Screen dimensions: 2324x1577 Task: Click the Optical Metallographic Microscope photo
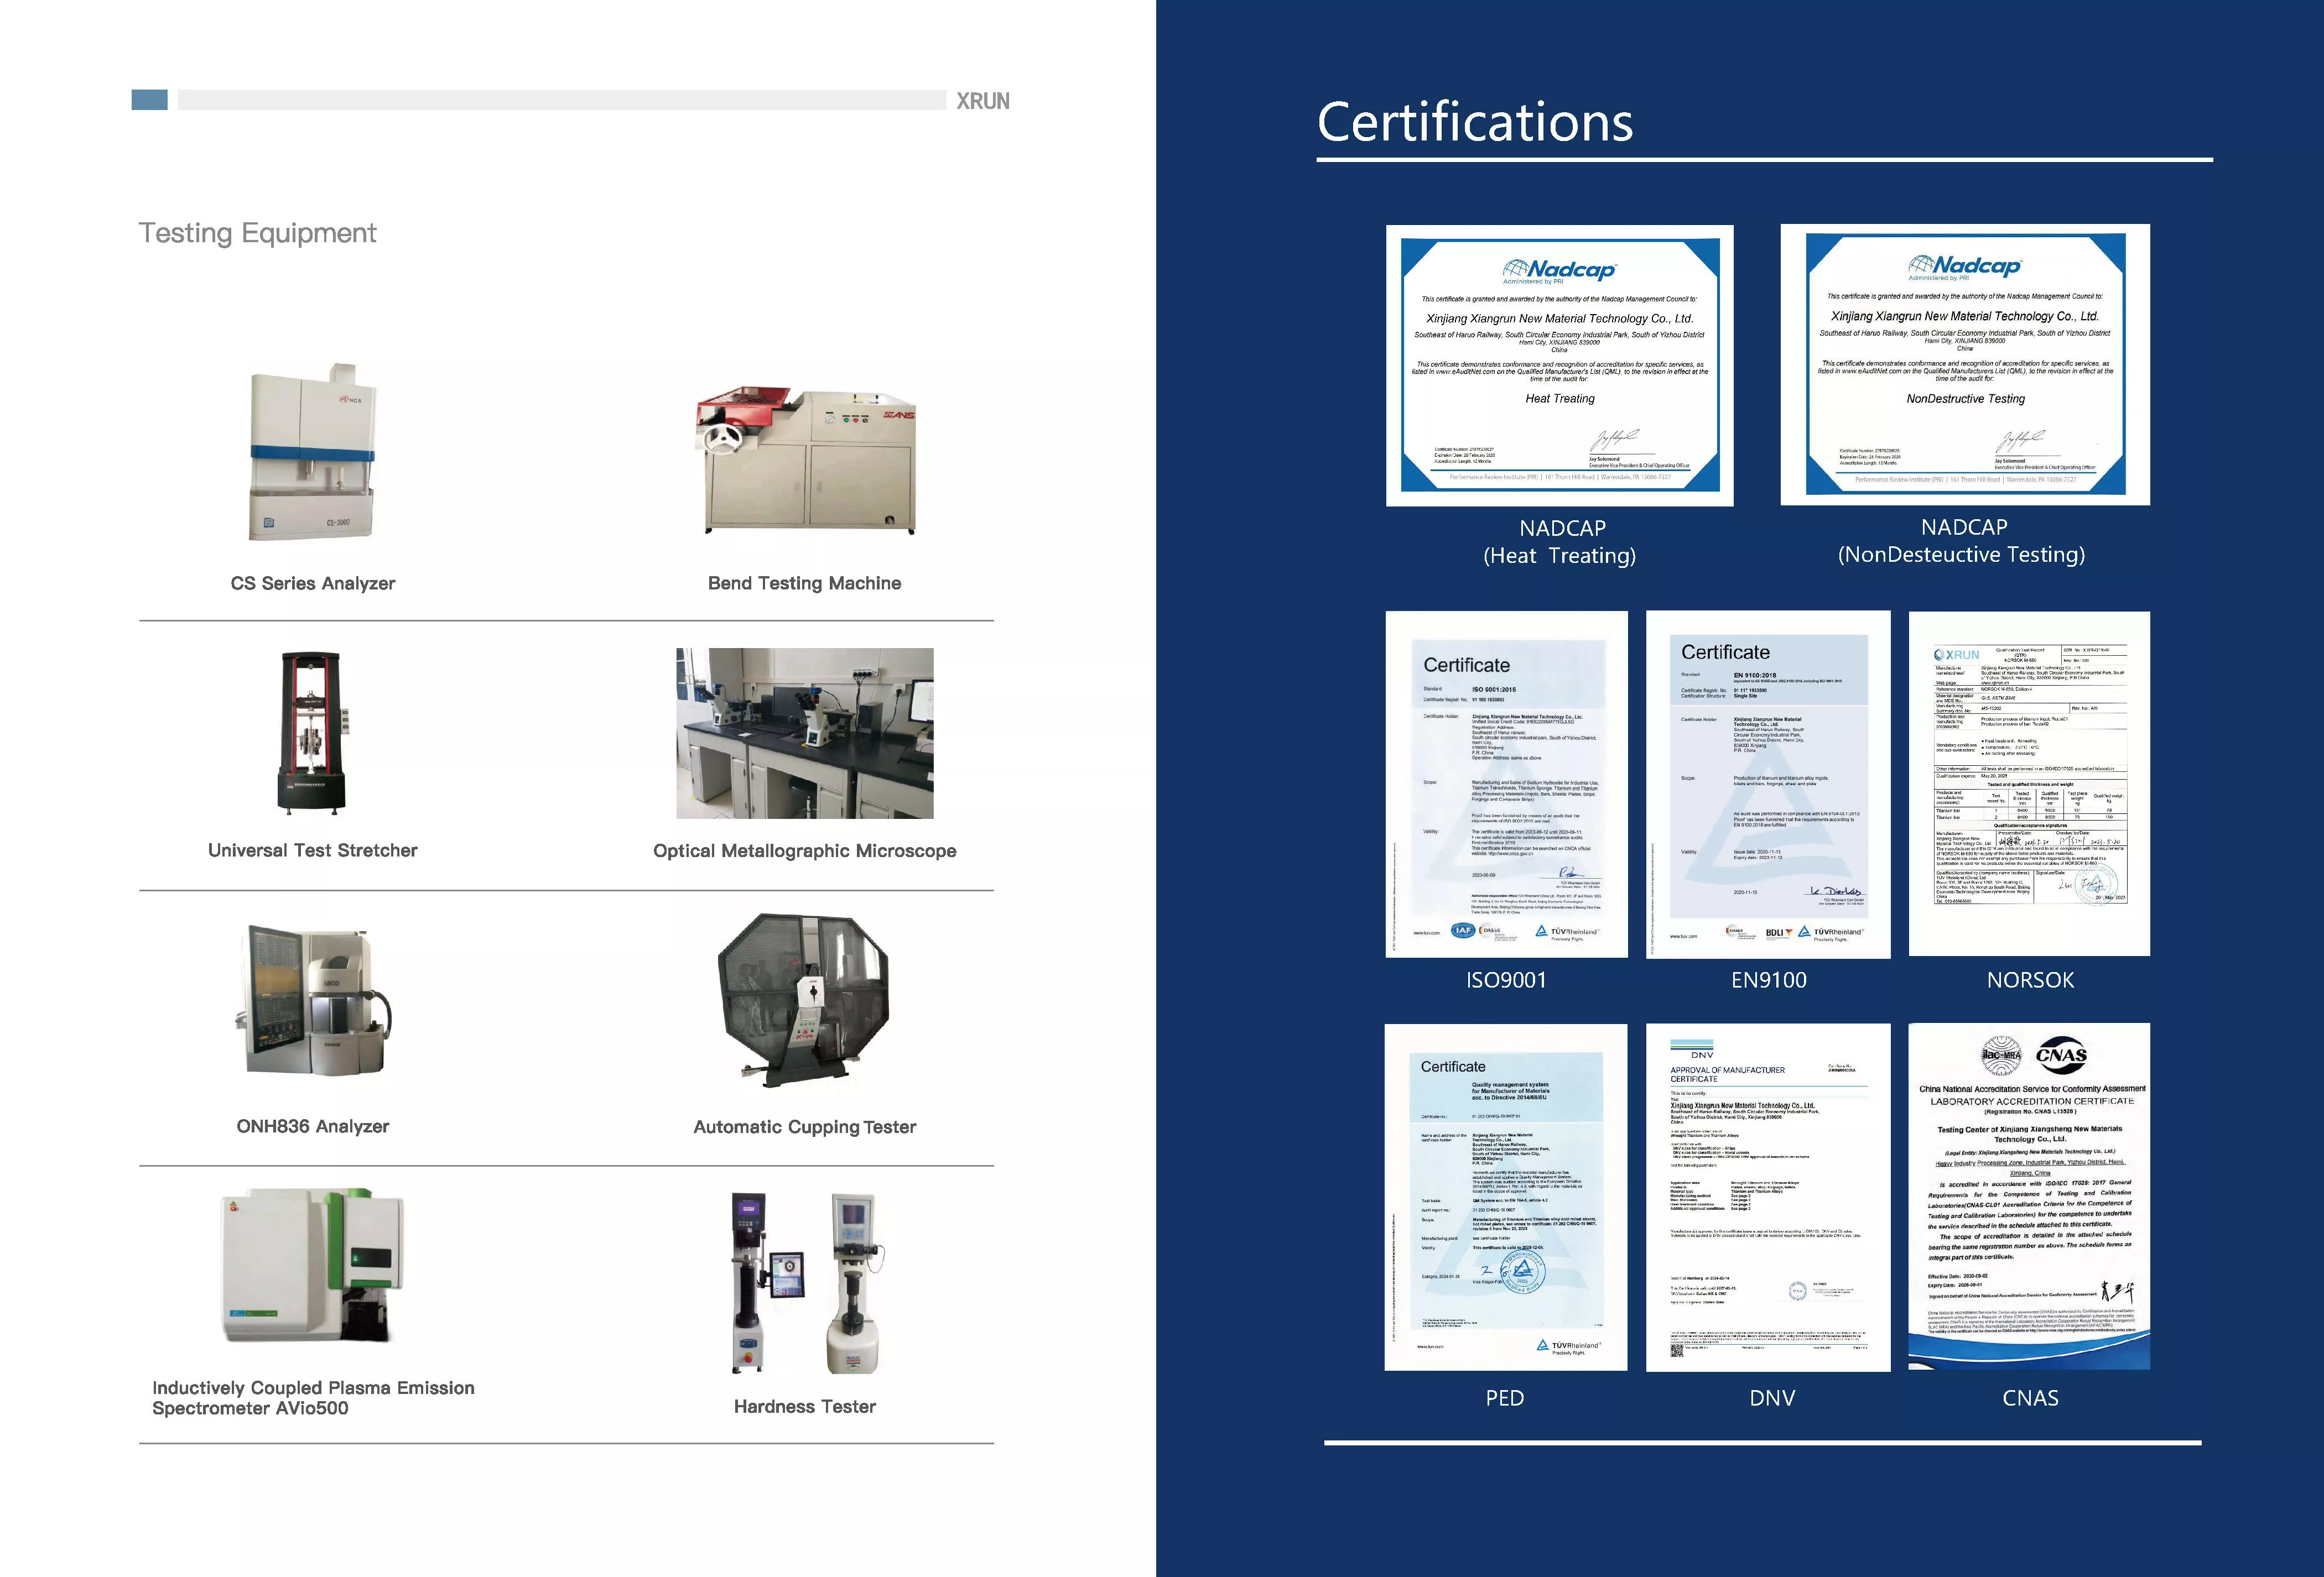click(805, 733)
